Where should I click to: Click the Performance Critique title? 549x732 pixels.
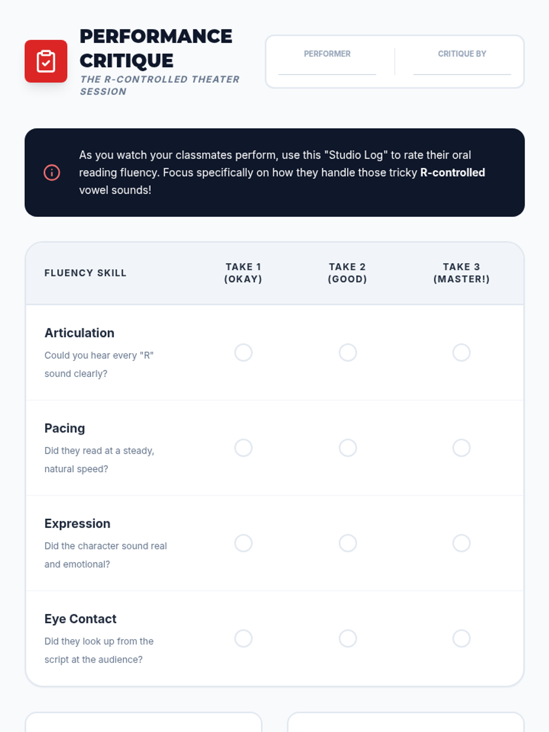[156, 48]
